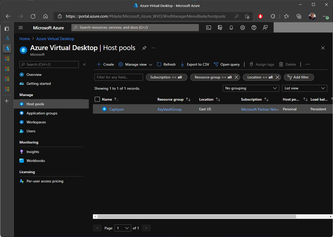
Task: Open Azure portal settings gear
Action: pos(243,28)
